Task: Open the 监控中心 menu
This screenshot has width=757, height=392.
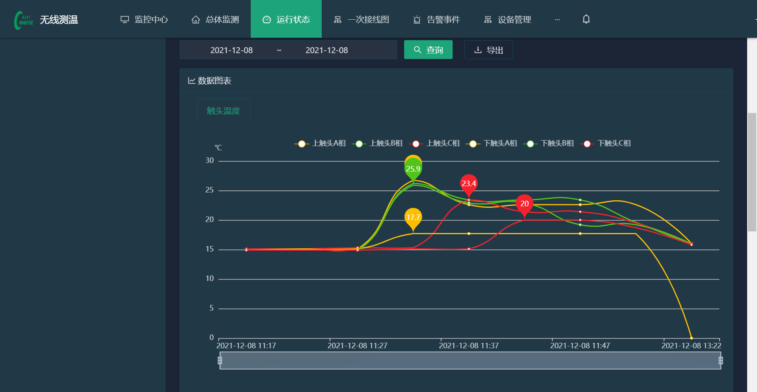Action: [x=144, y=19]
